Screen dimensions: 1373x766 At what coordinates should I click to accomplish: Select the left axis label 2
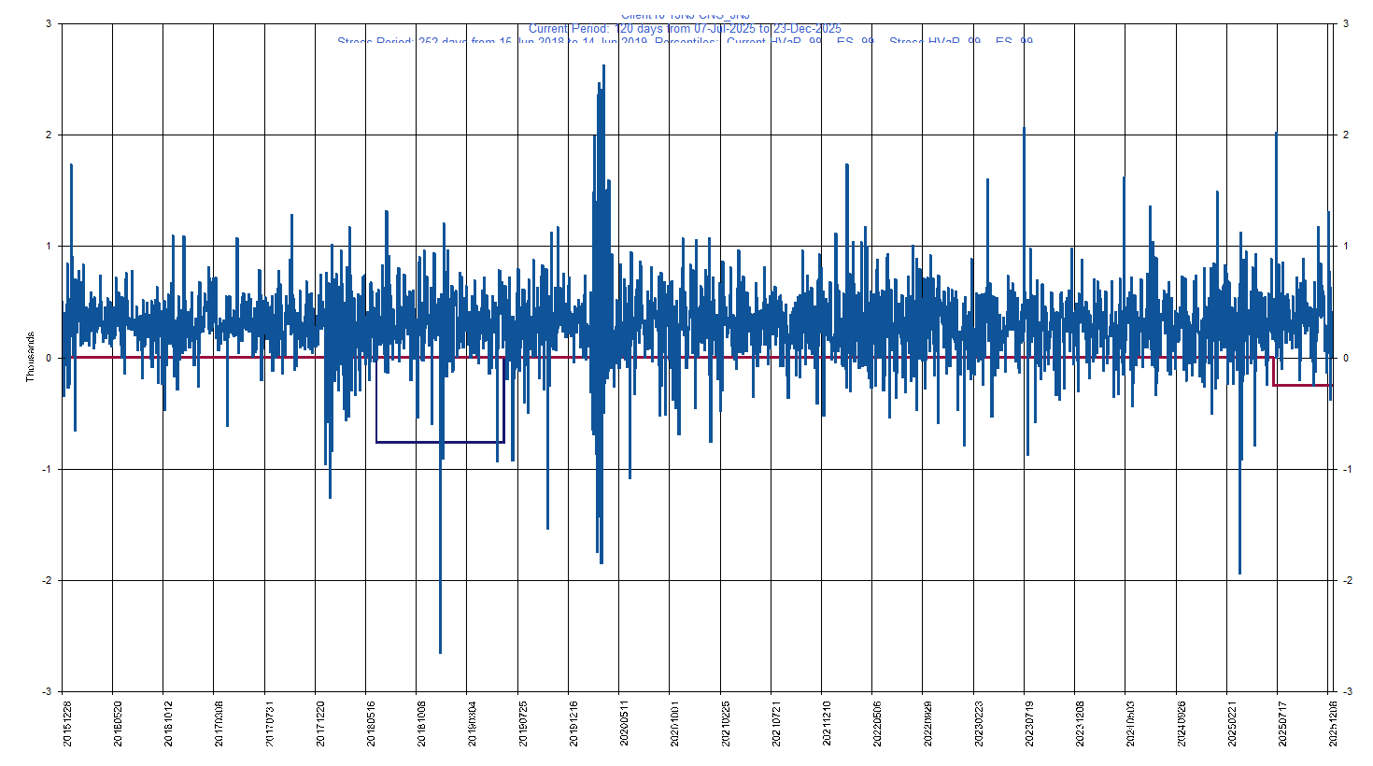(48, 135)
